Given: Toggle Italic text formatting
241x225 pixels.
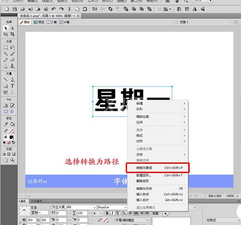Looking at the screenshot, I should (113, 213).
